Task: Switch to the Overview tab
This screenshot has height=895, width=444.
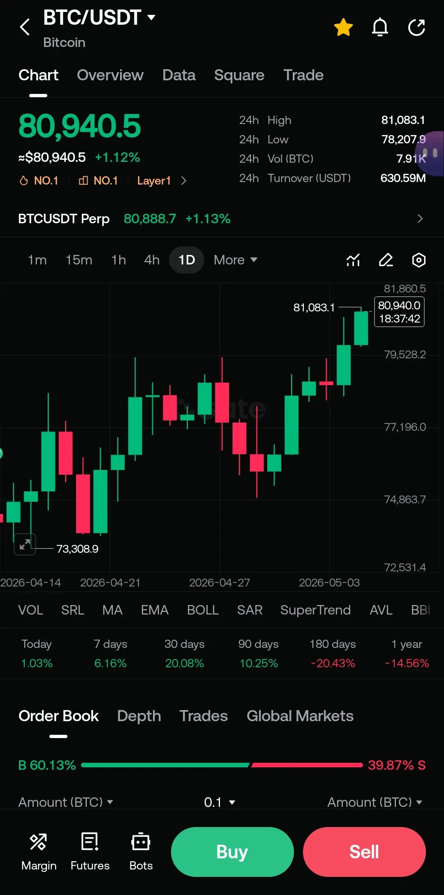Action: (x=110, y=75)
